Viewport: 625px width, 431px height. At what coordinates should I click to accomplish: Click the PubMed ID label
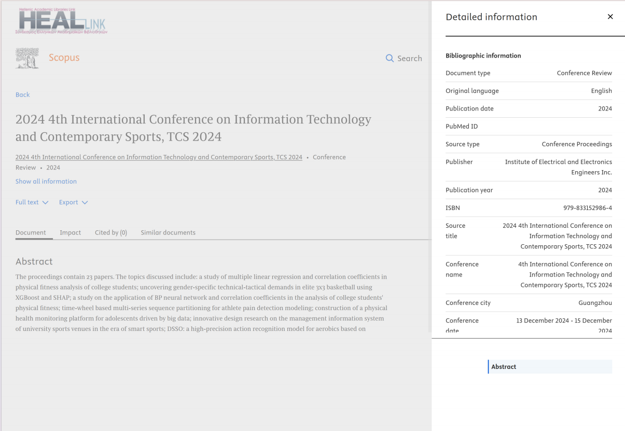point(462,126)
